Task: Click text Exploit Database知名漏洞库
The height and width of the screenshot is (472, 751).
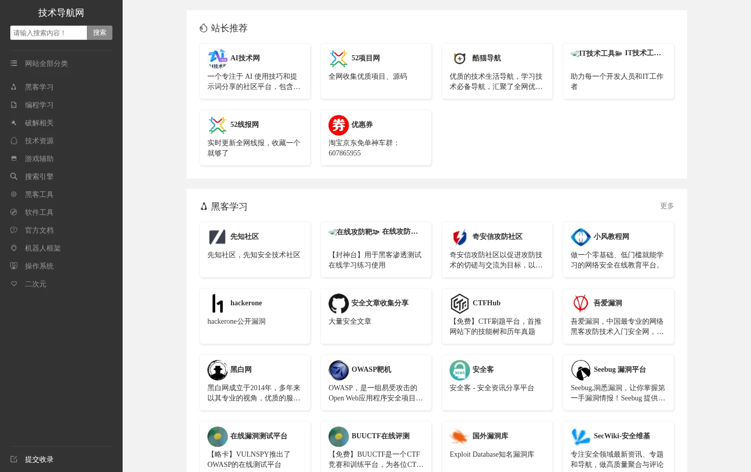Action: point(492,454)
